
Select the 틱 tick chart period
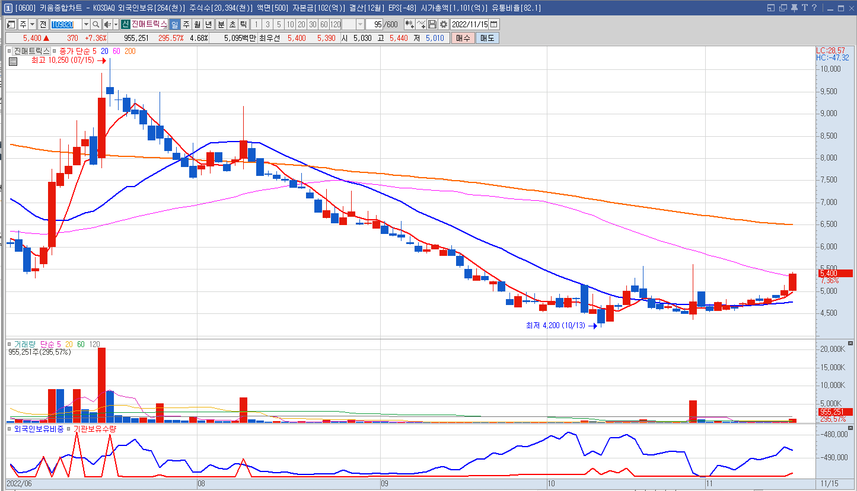coord(243,24)
